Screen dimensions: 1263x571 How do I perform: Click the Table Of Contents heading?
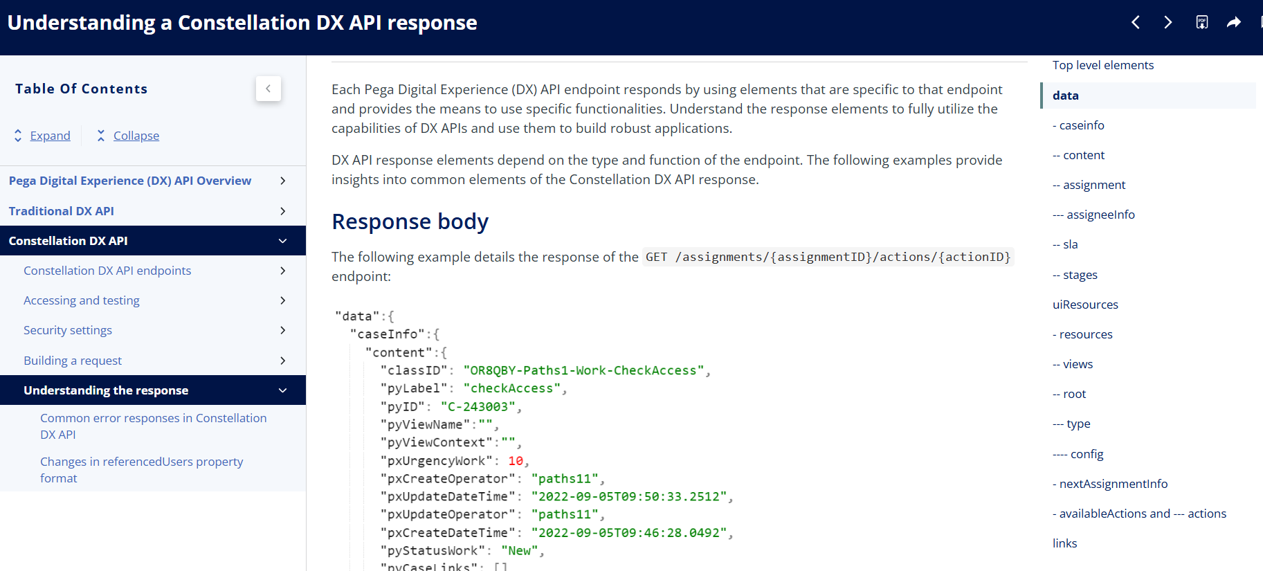click(x=81, y=89)
